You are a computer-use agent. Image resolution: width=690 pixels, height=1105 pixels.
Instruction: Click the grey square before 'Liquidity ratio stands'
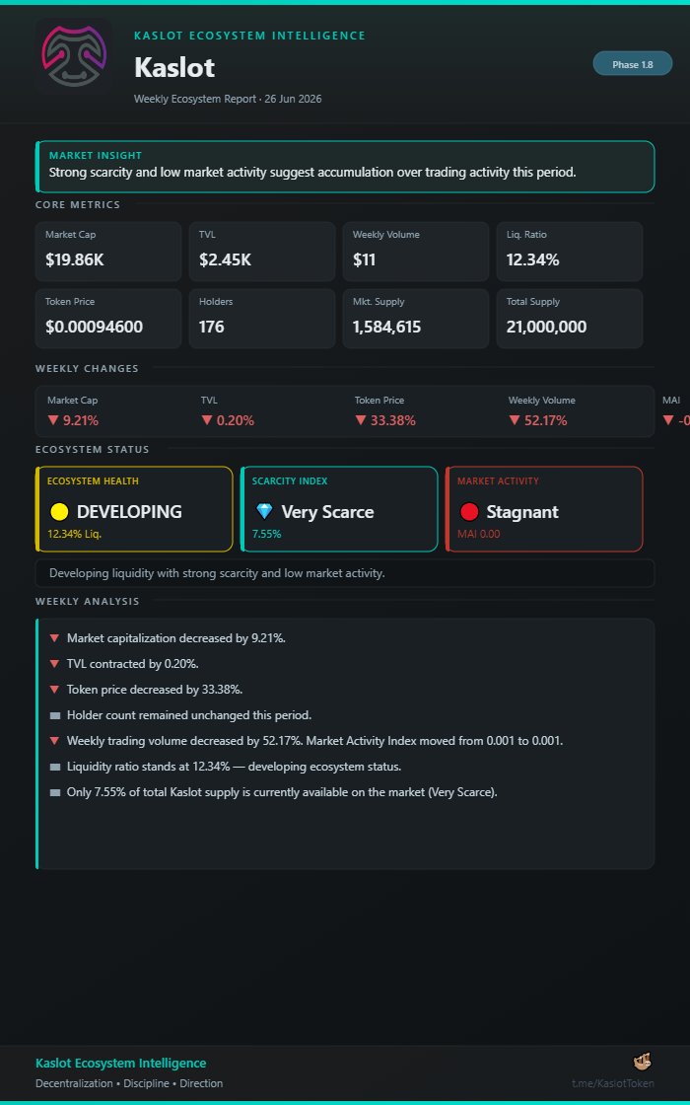(55, 767)
